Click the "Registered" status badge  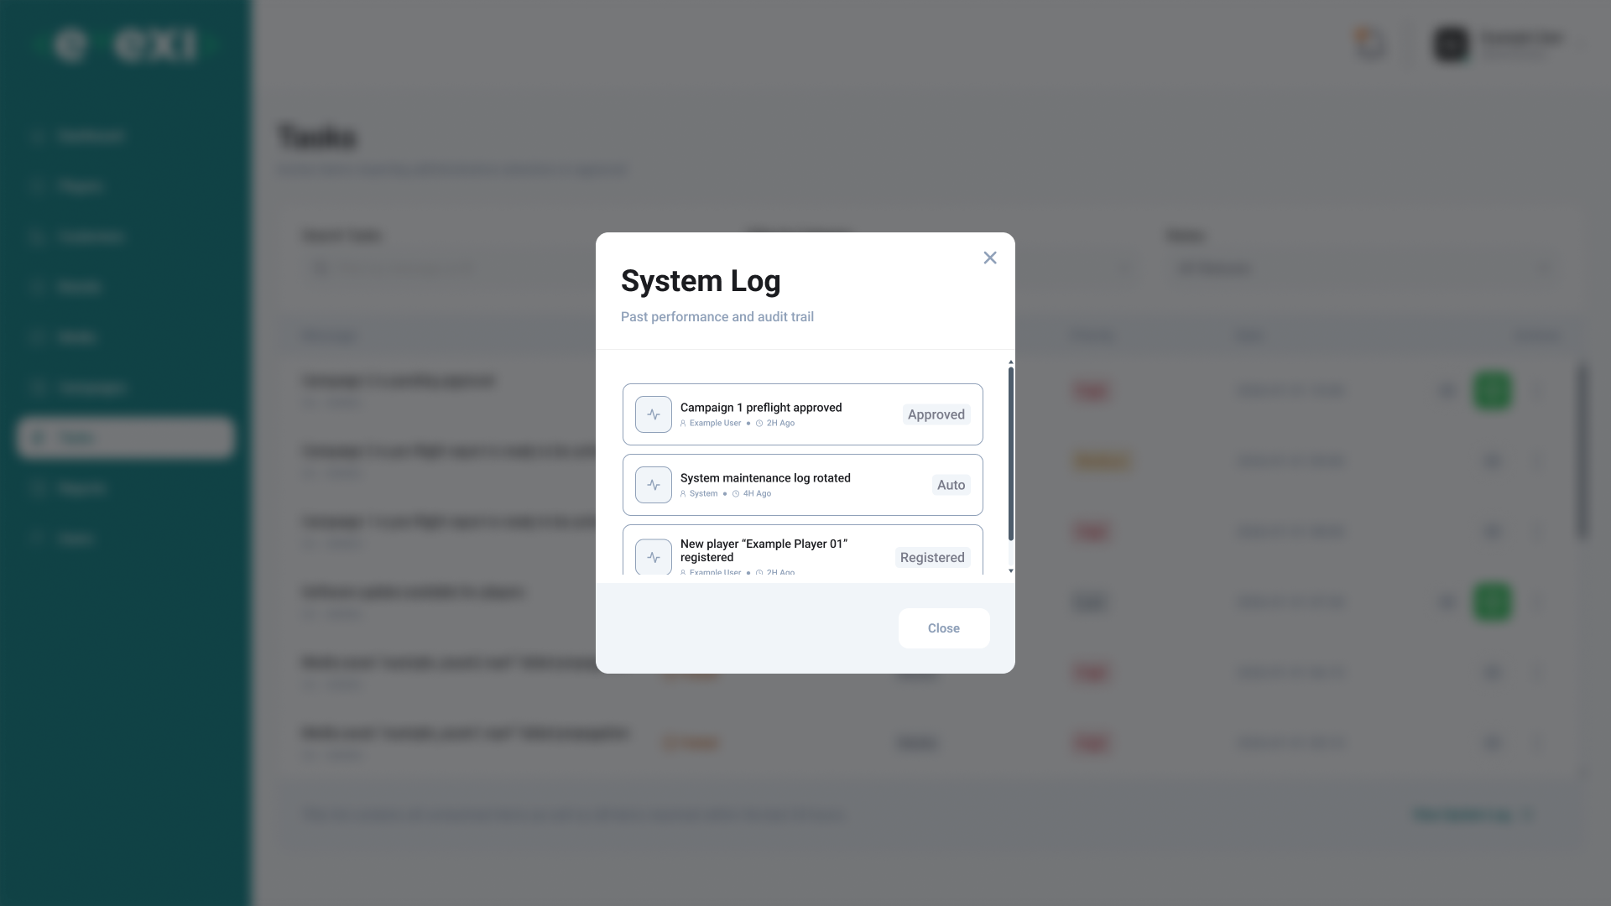pos(932,558)
